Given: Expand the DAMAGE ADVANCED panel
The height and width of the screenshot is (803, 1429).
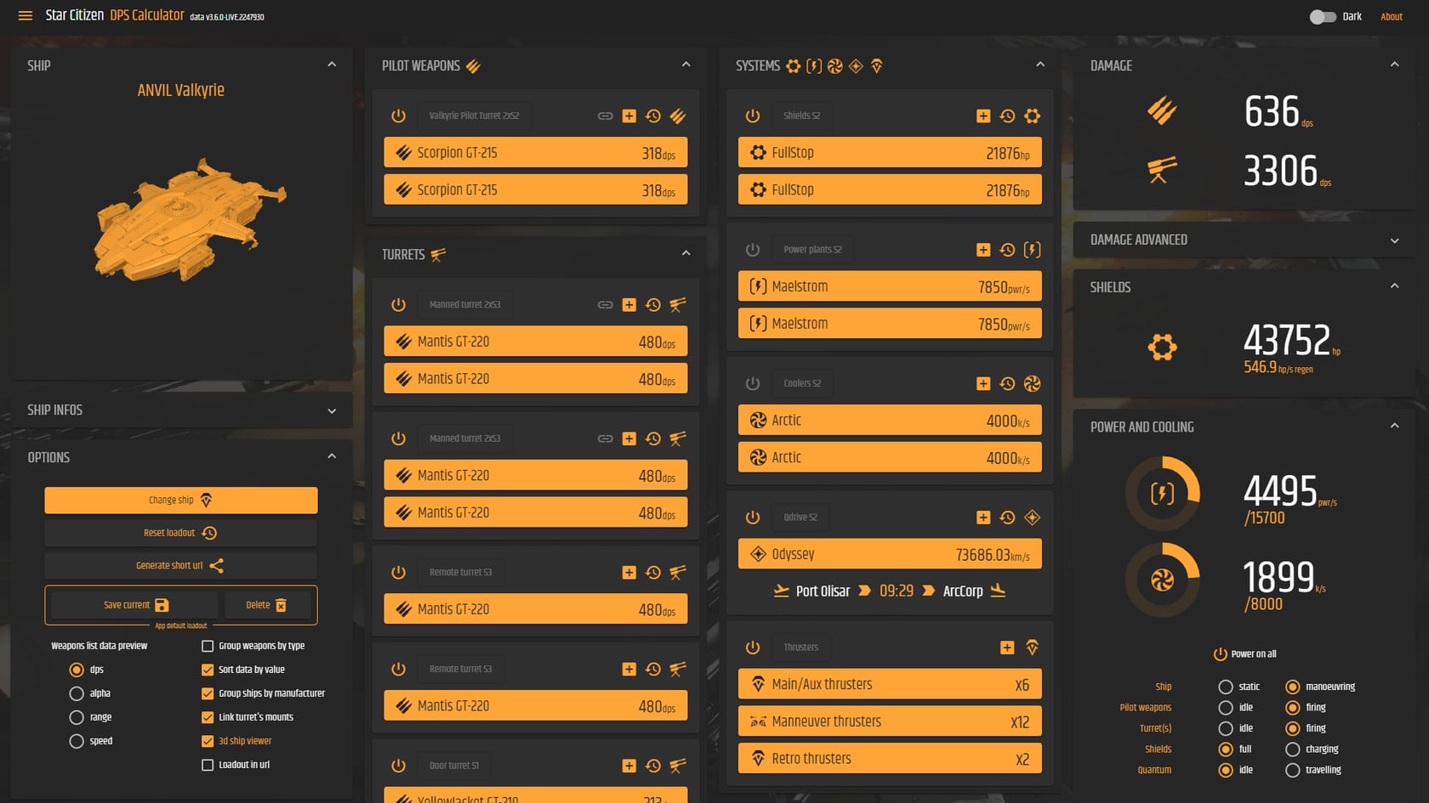Looking at the screenshot, I should click(1394, 240).
